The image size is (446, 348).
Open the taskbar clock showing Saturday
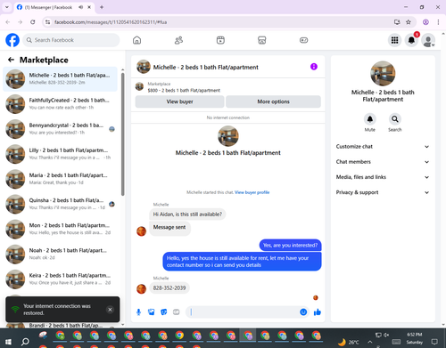point(415,338)
